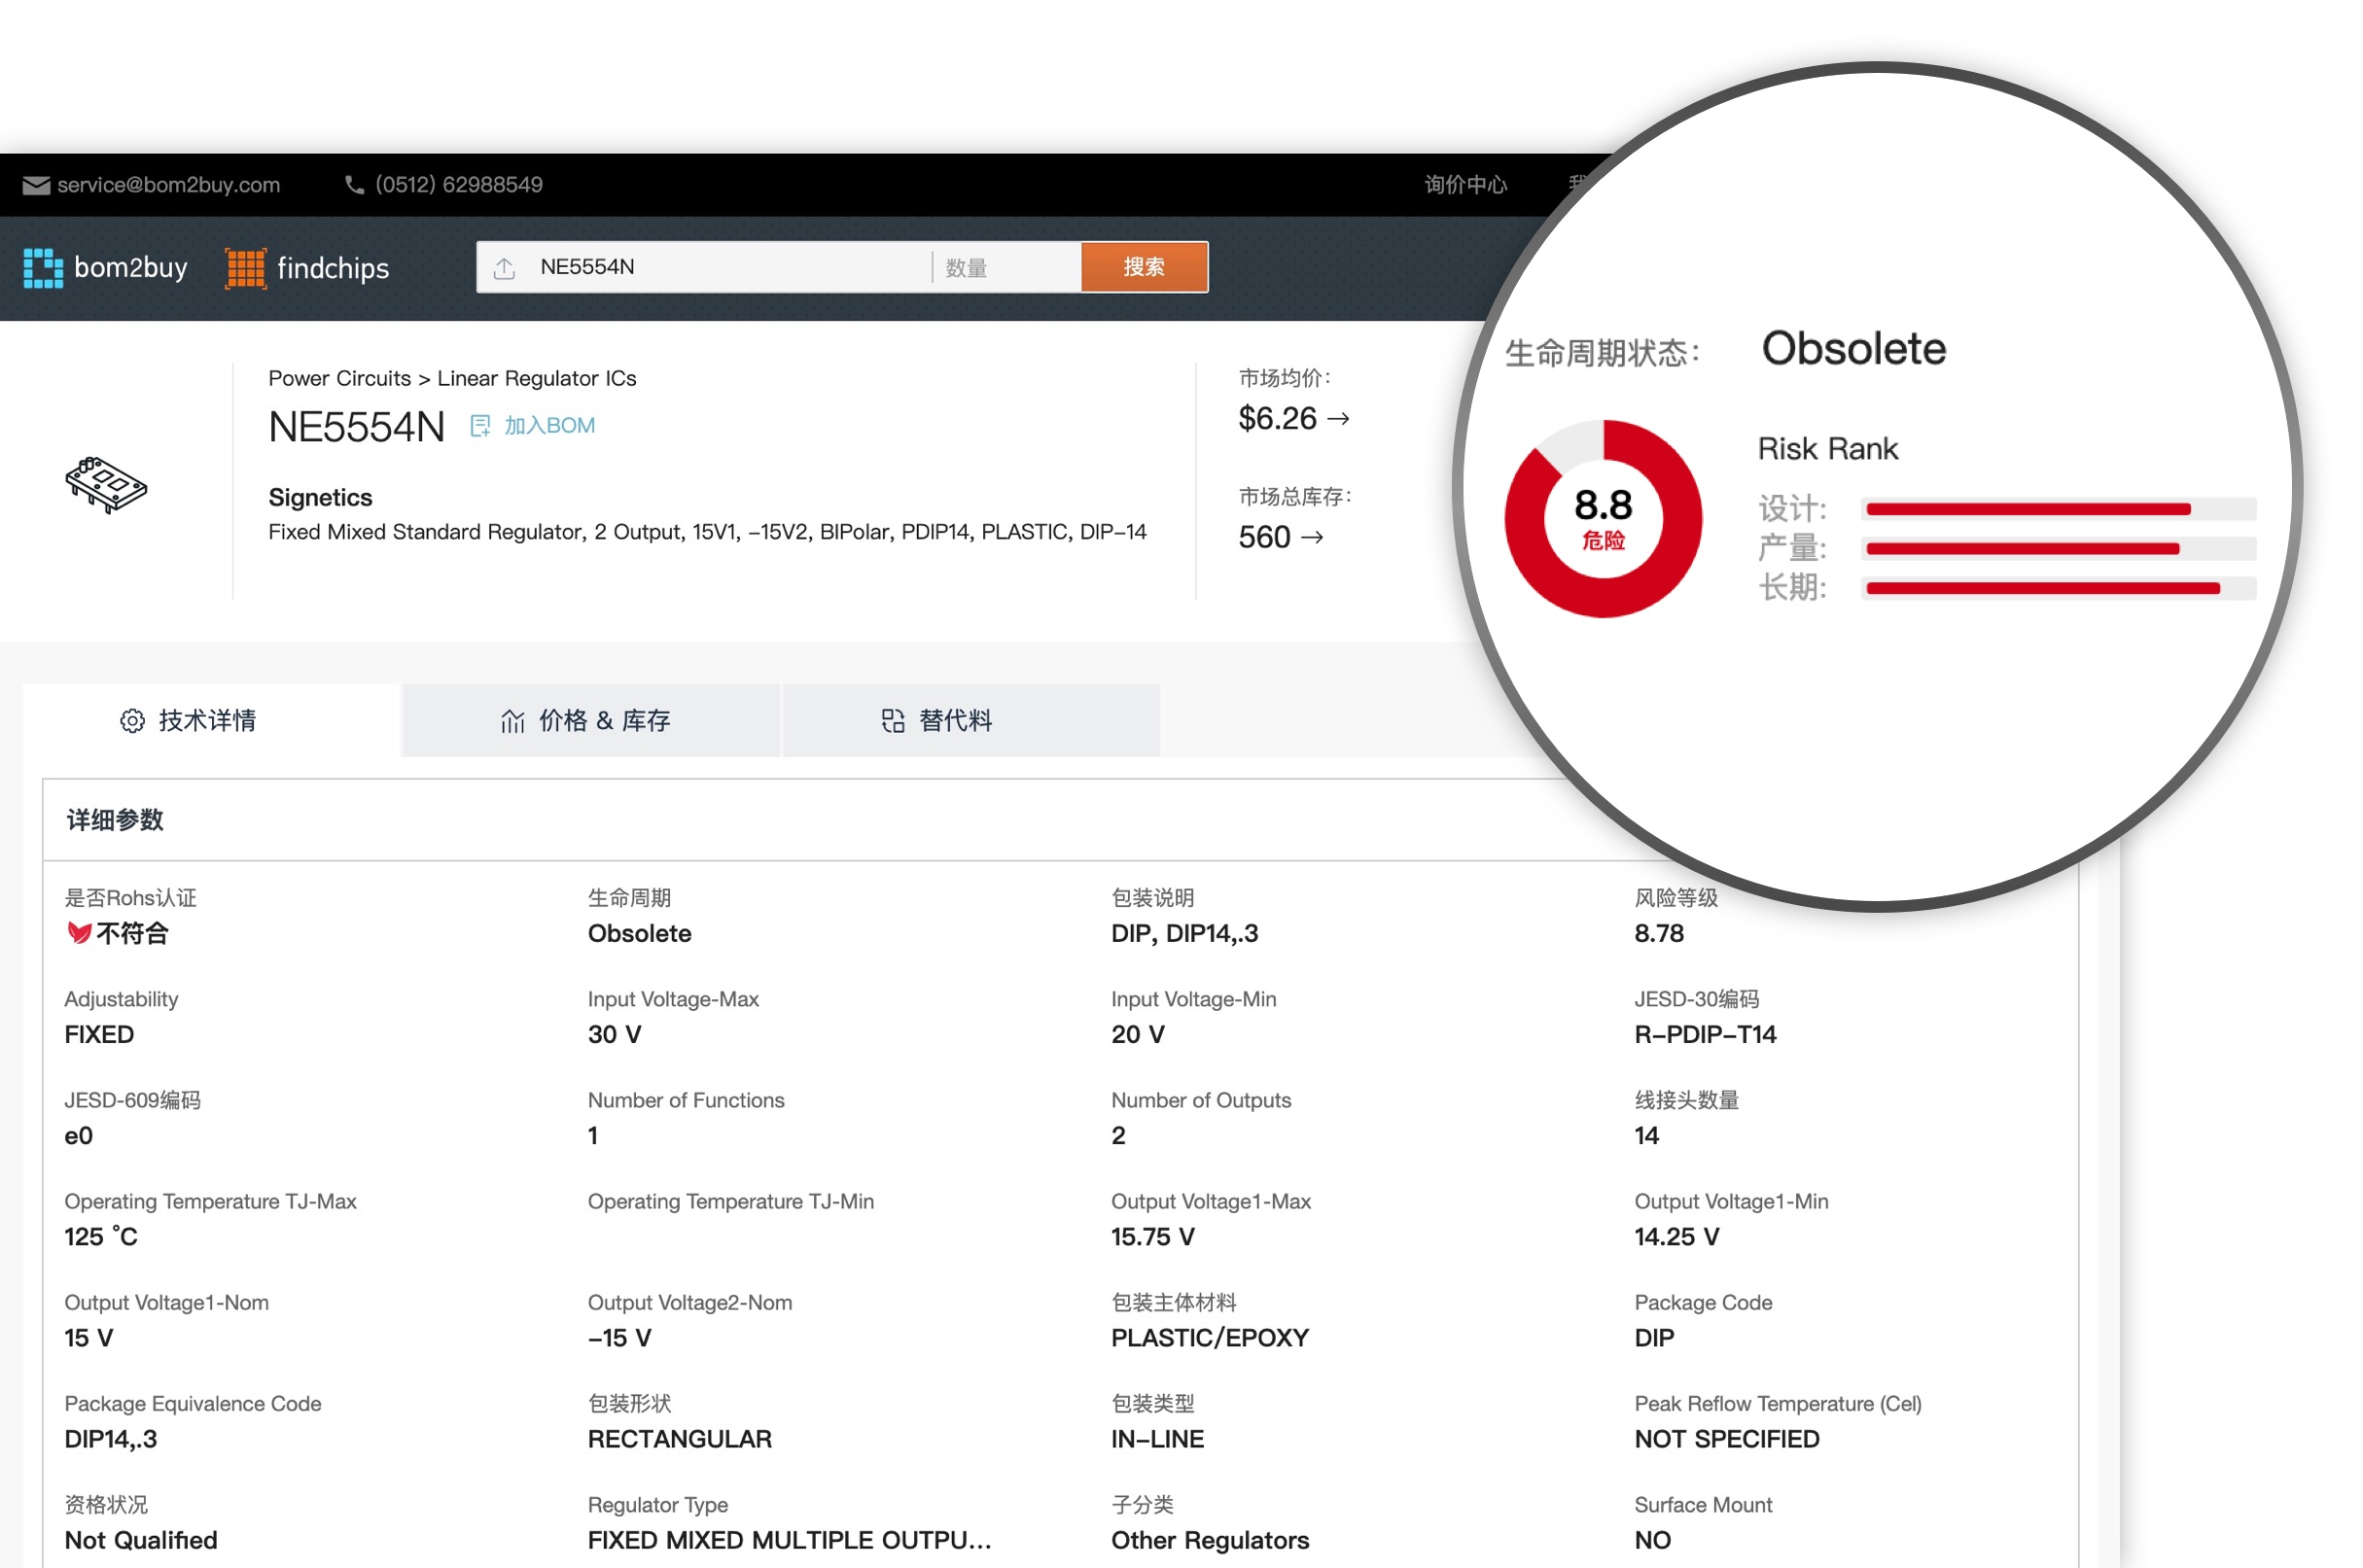The width and height of the screenshot is (2363, 1568).
Task: Click the 产量 risk rank bar
Action: pos(2059,549)
